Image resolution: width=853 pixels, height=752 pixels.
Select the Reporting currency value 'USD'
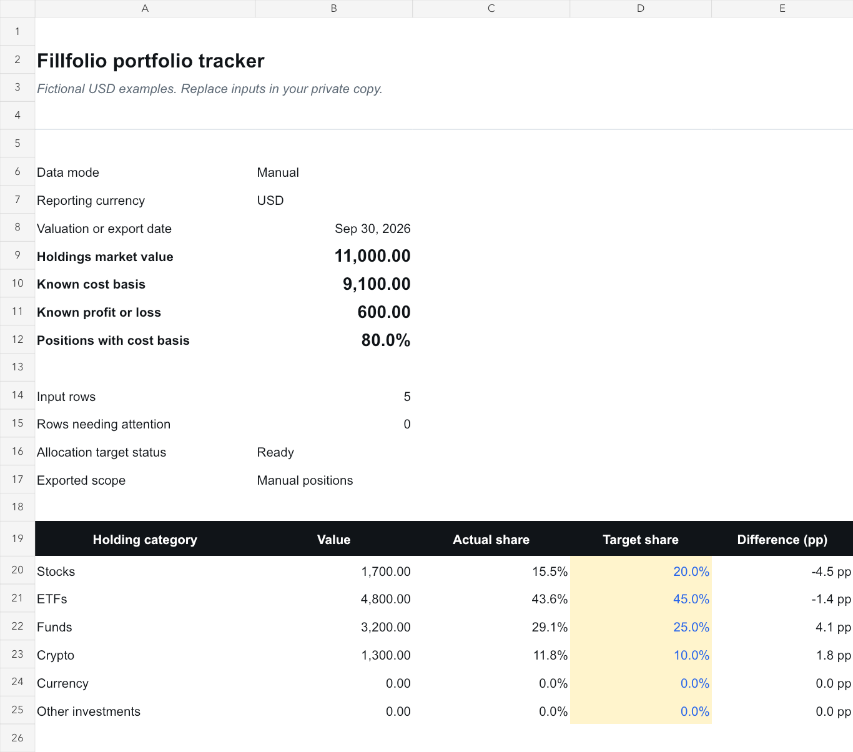333,200
